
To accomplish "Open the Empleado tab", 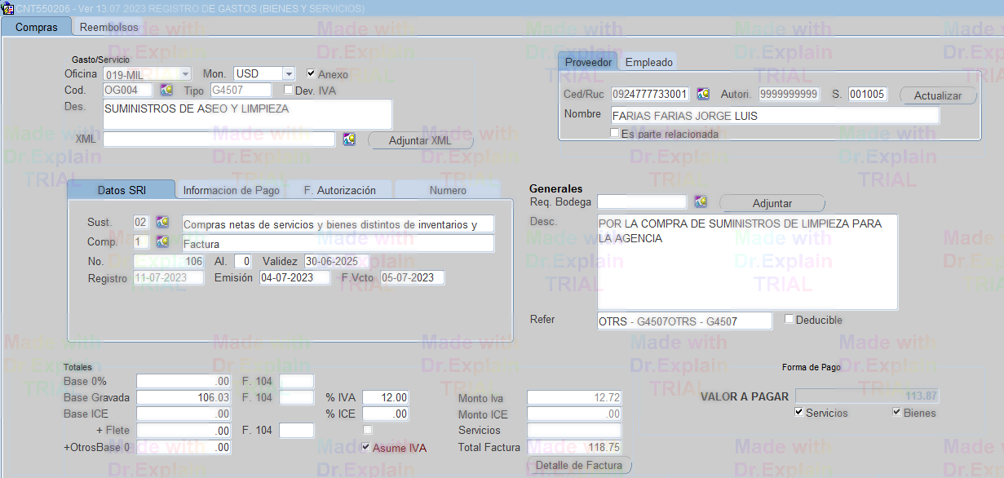I will coord(648,62).
